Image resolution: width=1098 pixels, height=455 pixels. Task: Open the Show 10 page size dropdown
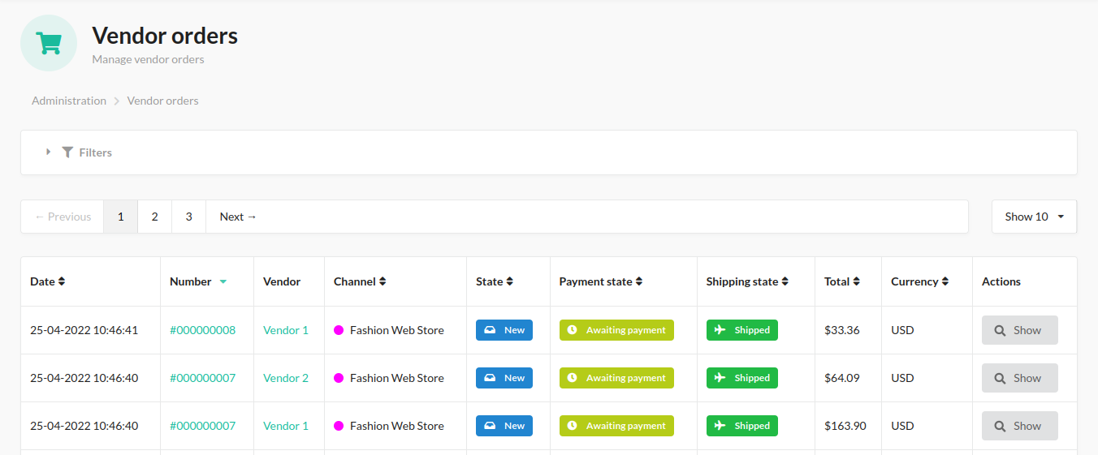pos(1034,217)
